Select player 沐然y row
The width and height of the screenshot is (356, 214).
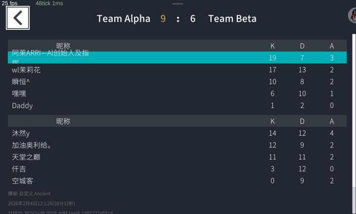point(177,133)
